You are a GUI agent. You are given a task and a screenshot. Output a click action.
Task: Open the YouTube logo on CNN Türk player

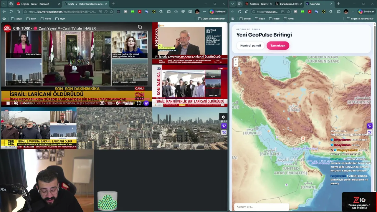tap(128, 103)
